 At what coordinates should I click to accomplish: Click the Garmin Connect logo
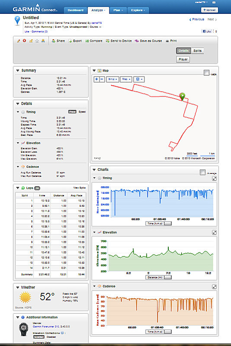click(x=35, y=8)
